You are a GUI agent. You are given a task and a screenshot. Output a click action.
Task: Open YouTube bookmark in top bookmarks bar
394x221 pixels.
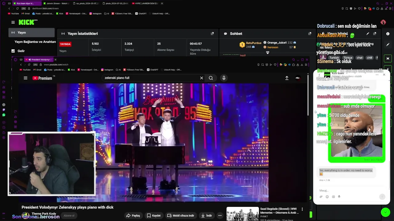(x=13, y=14)
